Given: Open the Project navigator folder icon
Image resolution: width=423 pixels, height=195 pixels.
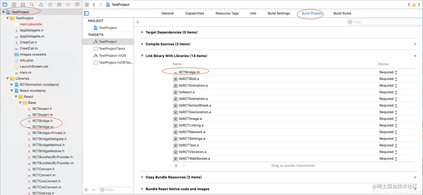Looking at the screenshot, I should (x=5, y=4).
